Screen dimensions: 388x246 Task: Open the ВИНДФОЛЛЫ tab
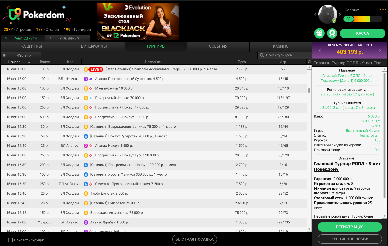point(94,46)
